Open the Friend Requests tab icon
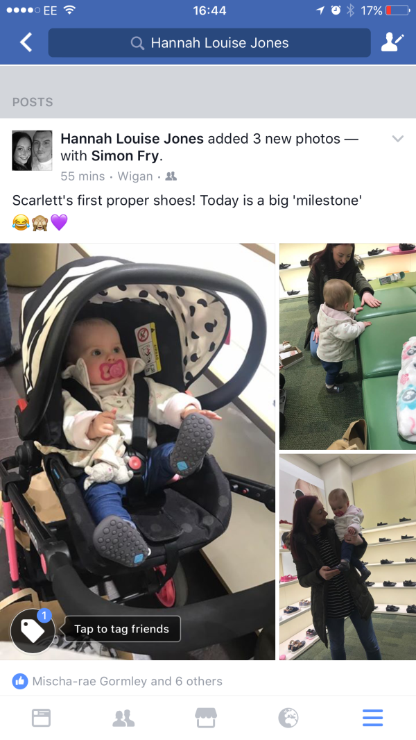The width and height of the screenshot is (416, 740). 124,718
